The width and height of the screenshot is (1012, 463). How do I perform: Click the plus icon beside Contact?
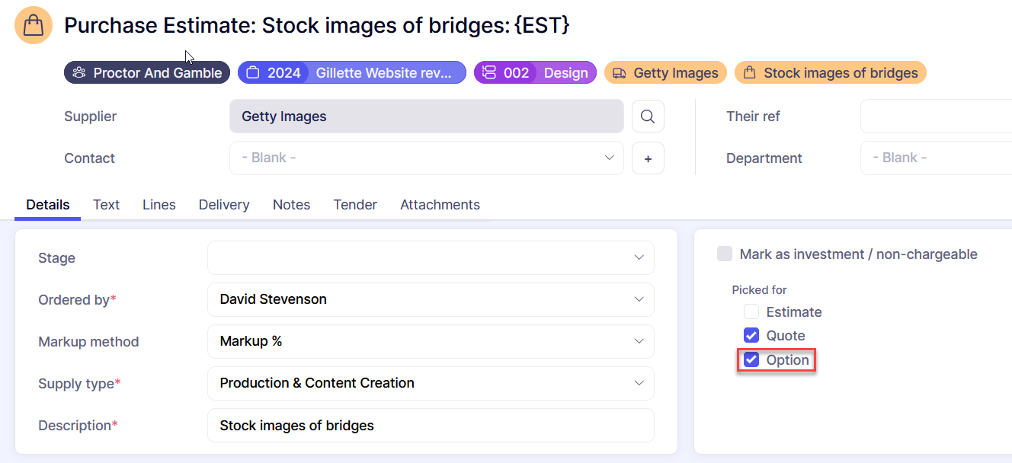[x=648, y=158]
